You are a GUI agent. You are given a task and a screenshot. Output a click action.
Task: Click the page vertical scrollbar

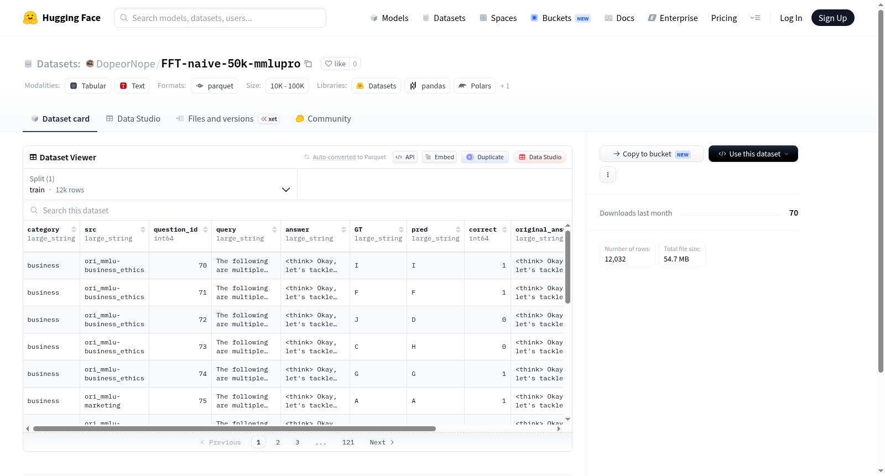(881, 191)
